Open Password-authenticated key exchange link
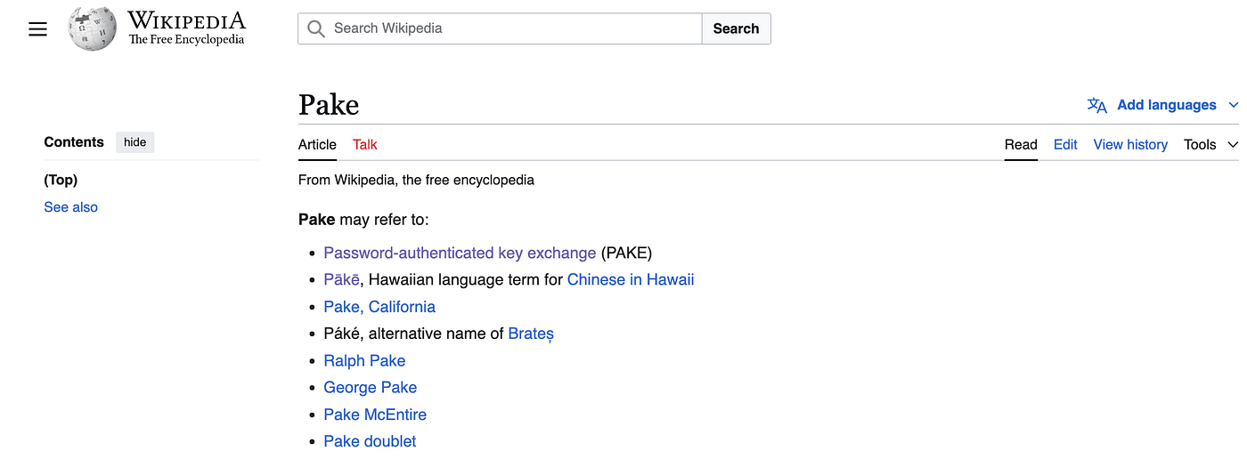 460,253
